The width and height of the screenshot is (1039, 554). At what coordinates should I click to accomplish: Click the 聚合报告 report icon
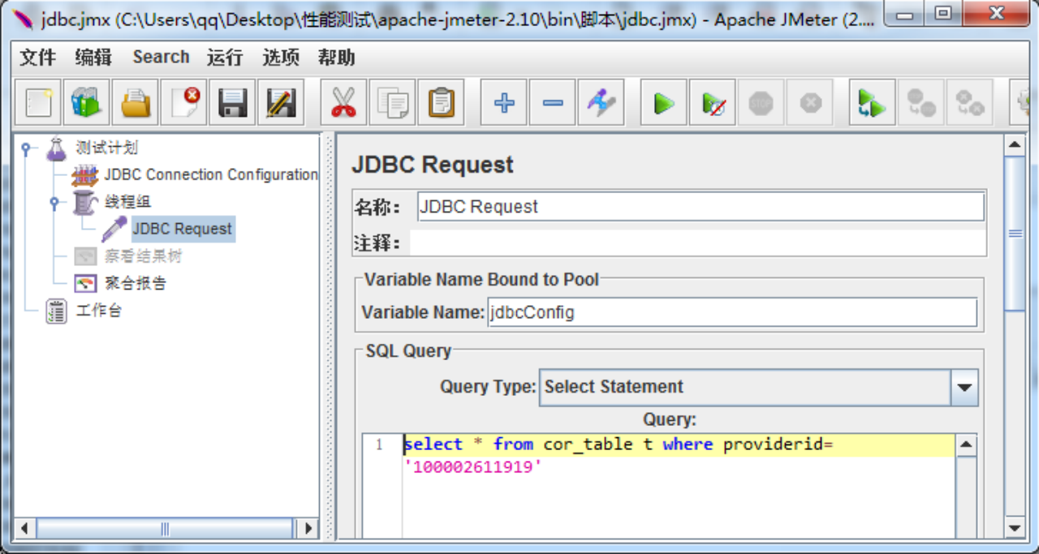(x=85, y=283)
